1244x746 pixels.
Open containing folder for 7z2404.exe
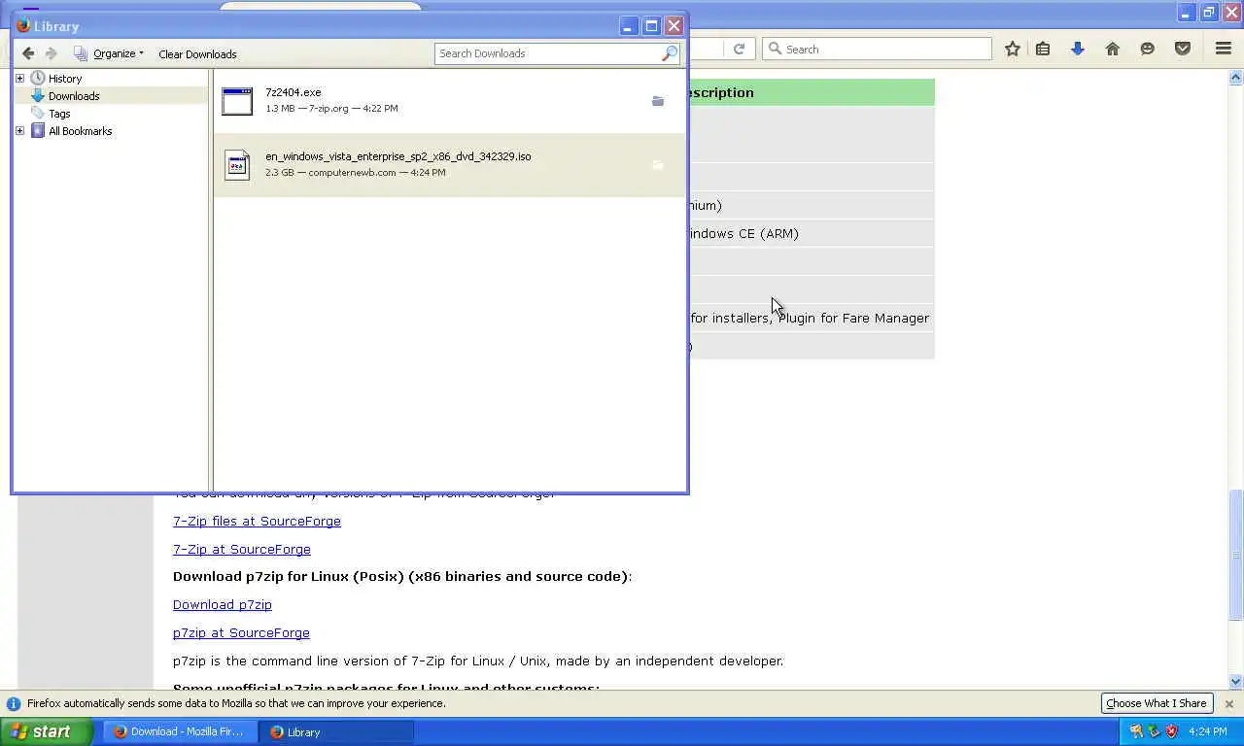[658, 101]
